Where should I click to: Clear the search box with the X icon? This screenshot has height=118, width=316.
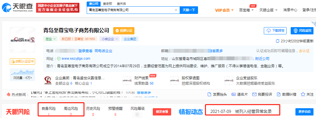176,10
